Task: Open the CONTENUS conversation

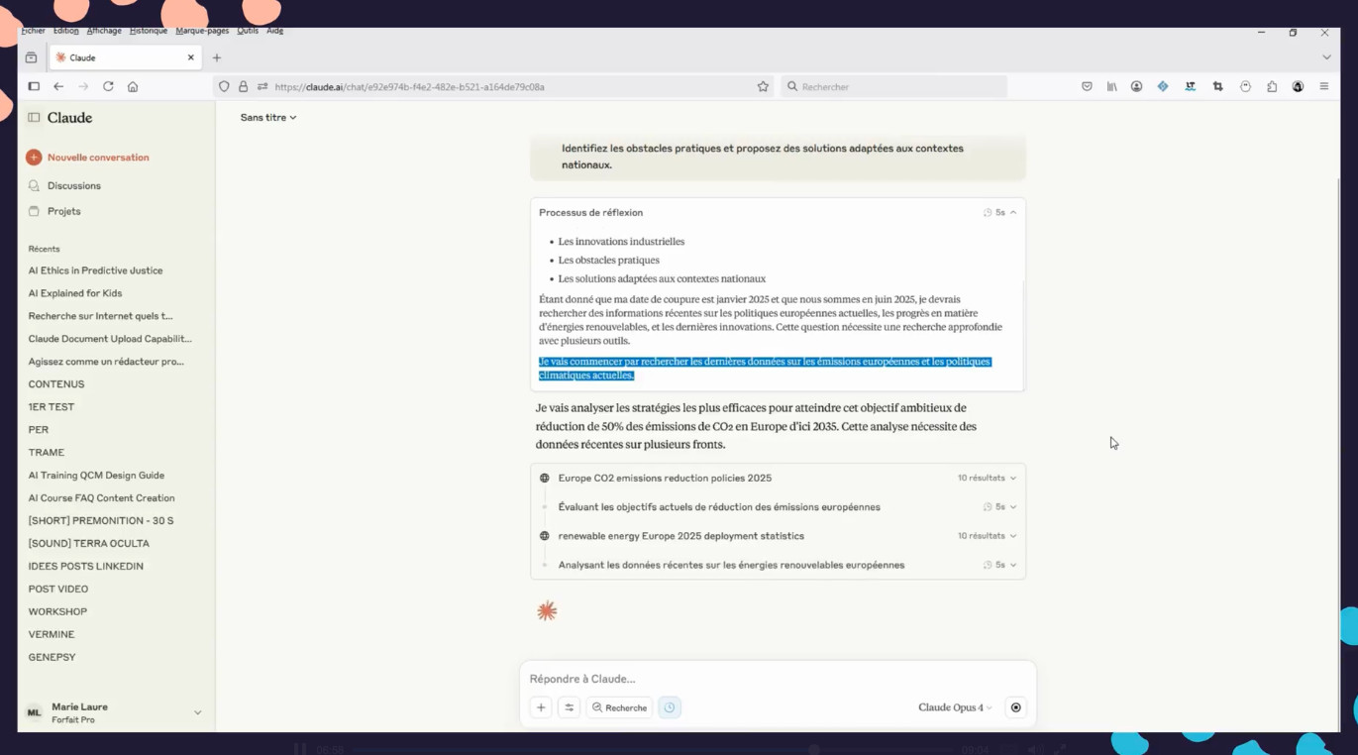Action: click(x=56, y=384)
